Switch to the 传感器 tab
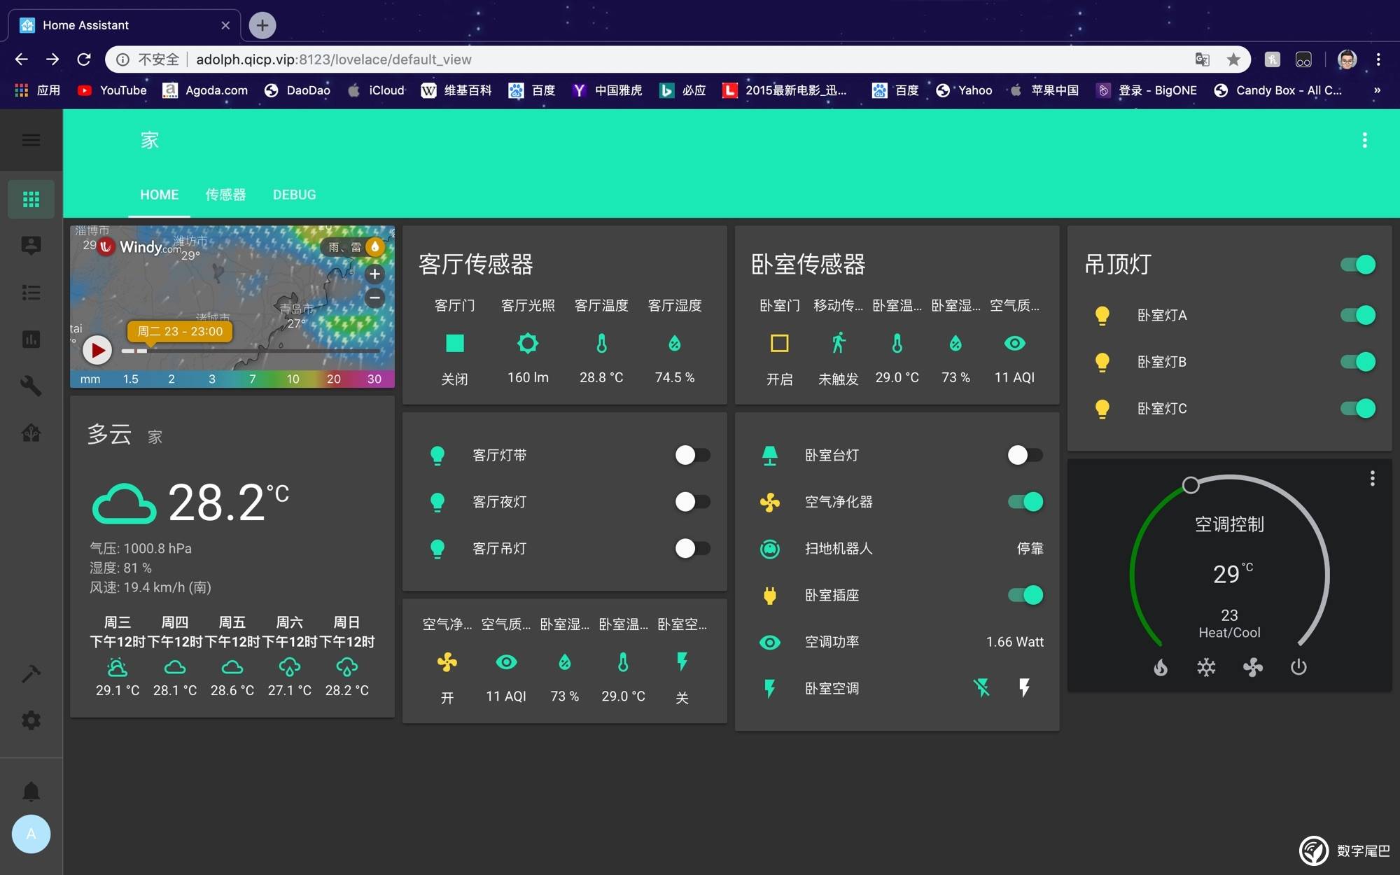 [x=225, y=195]
